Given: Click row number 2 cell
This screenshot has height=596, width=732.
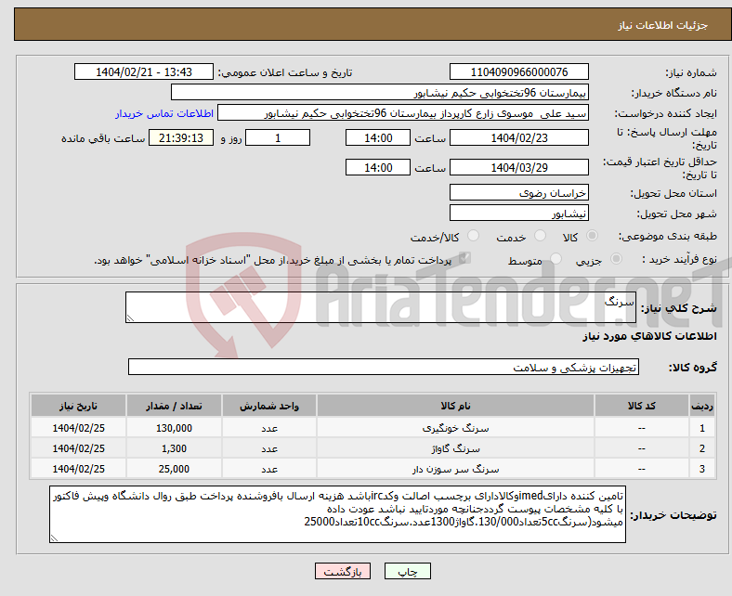Looking at the screenshot, I should [x=701, y=448].
